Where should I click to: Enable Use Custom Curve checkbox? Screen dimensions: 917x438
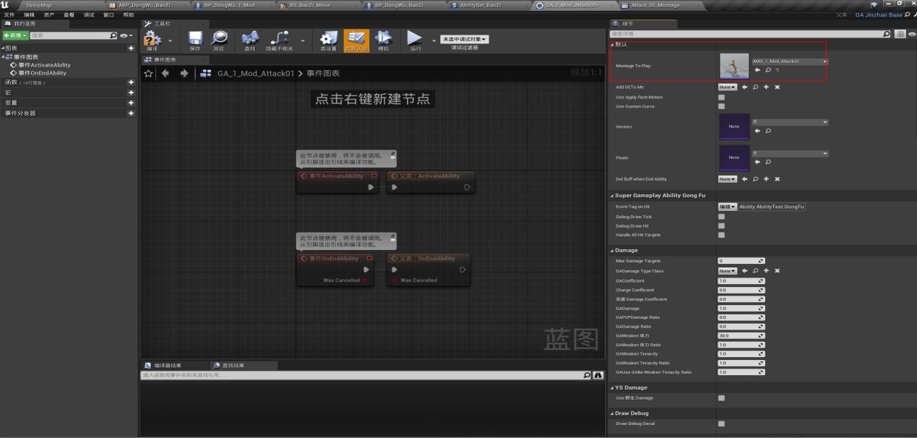721,106
